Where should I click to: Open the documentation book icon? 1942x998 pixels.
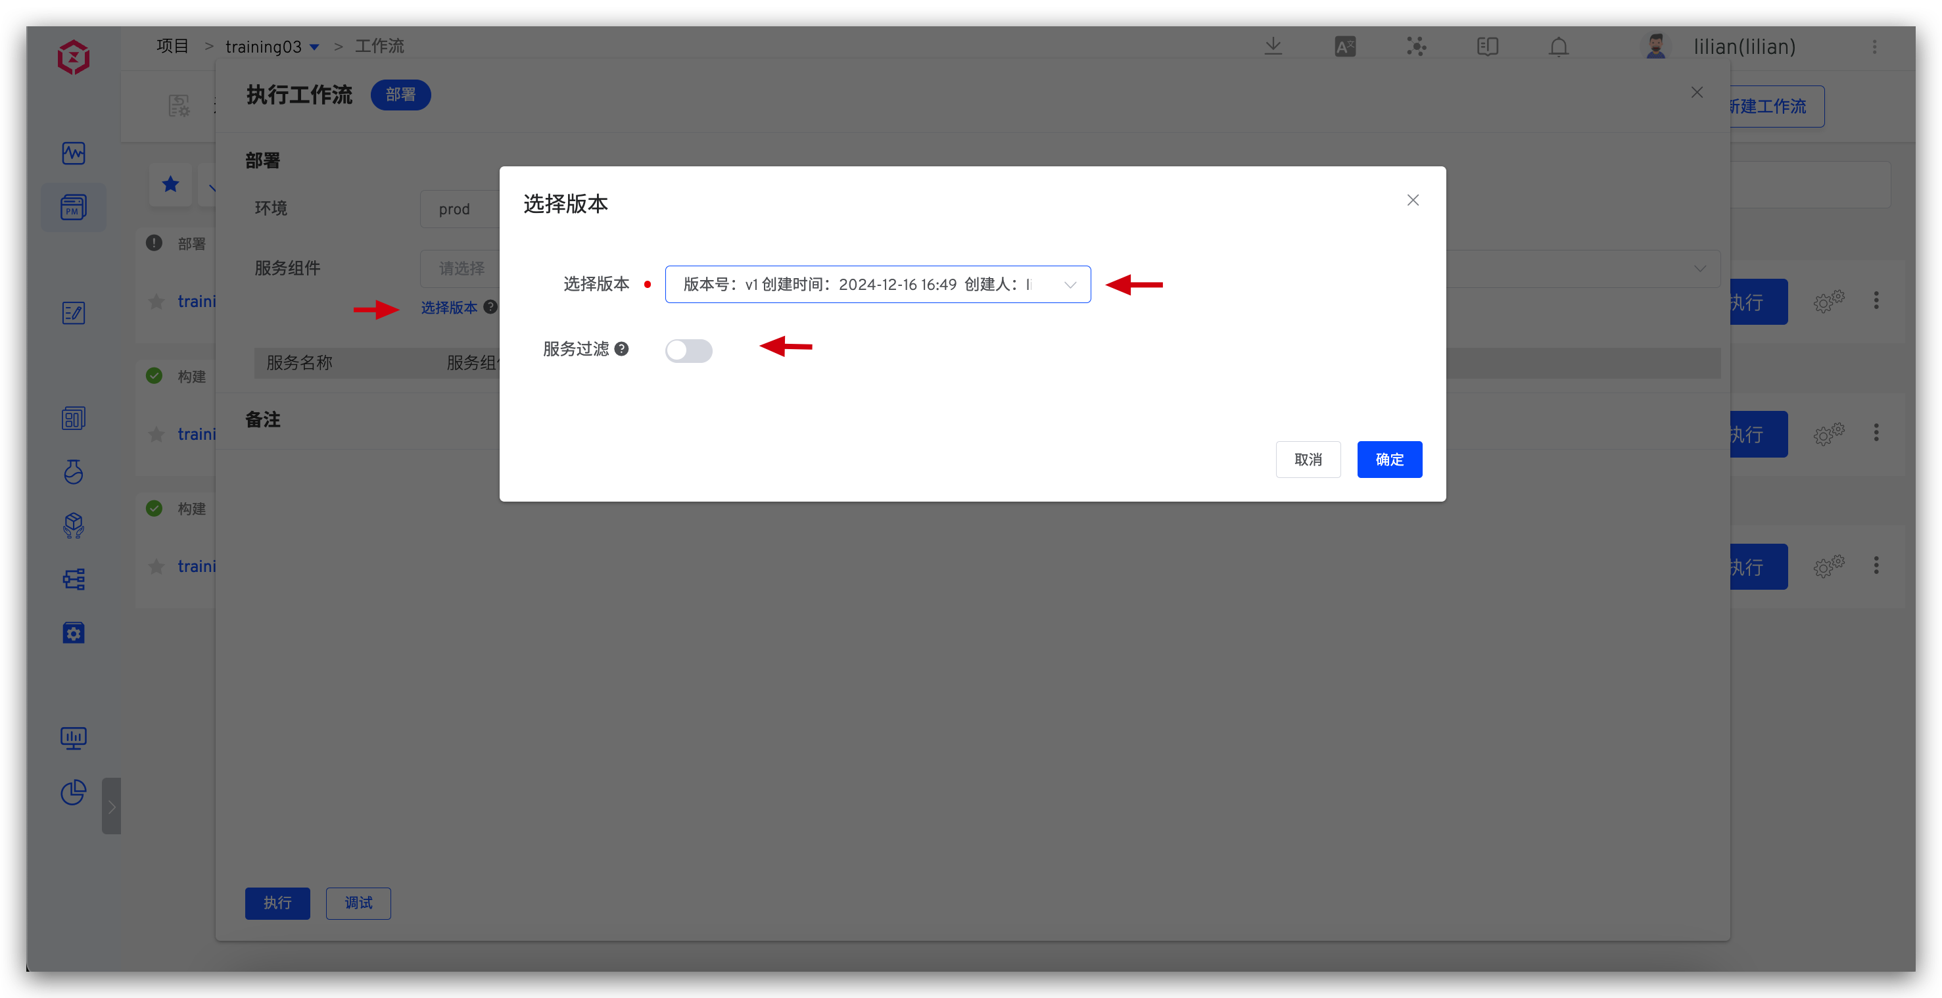(x=1488, y=46)
